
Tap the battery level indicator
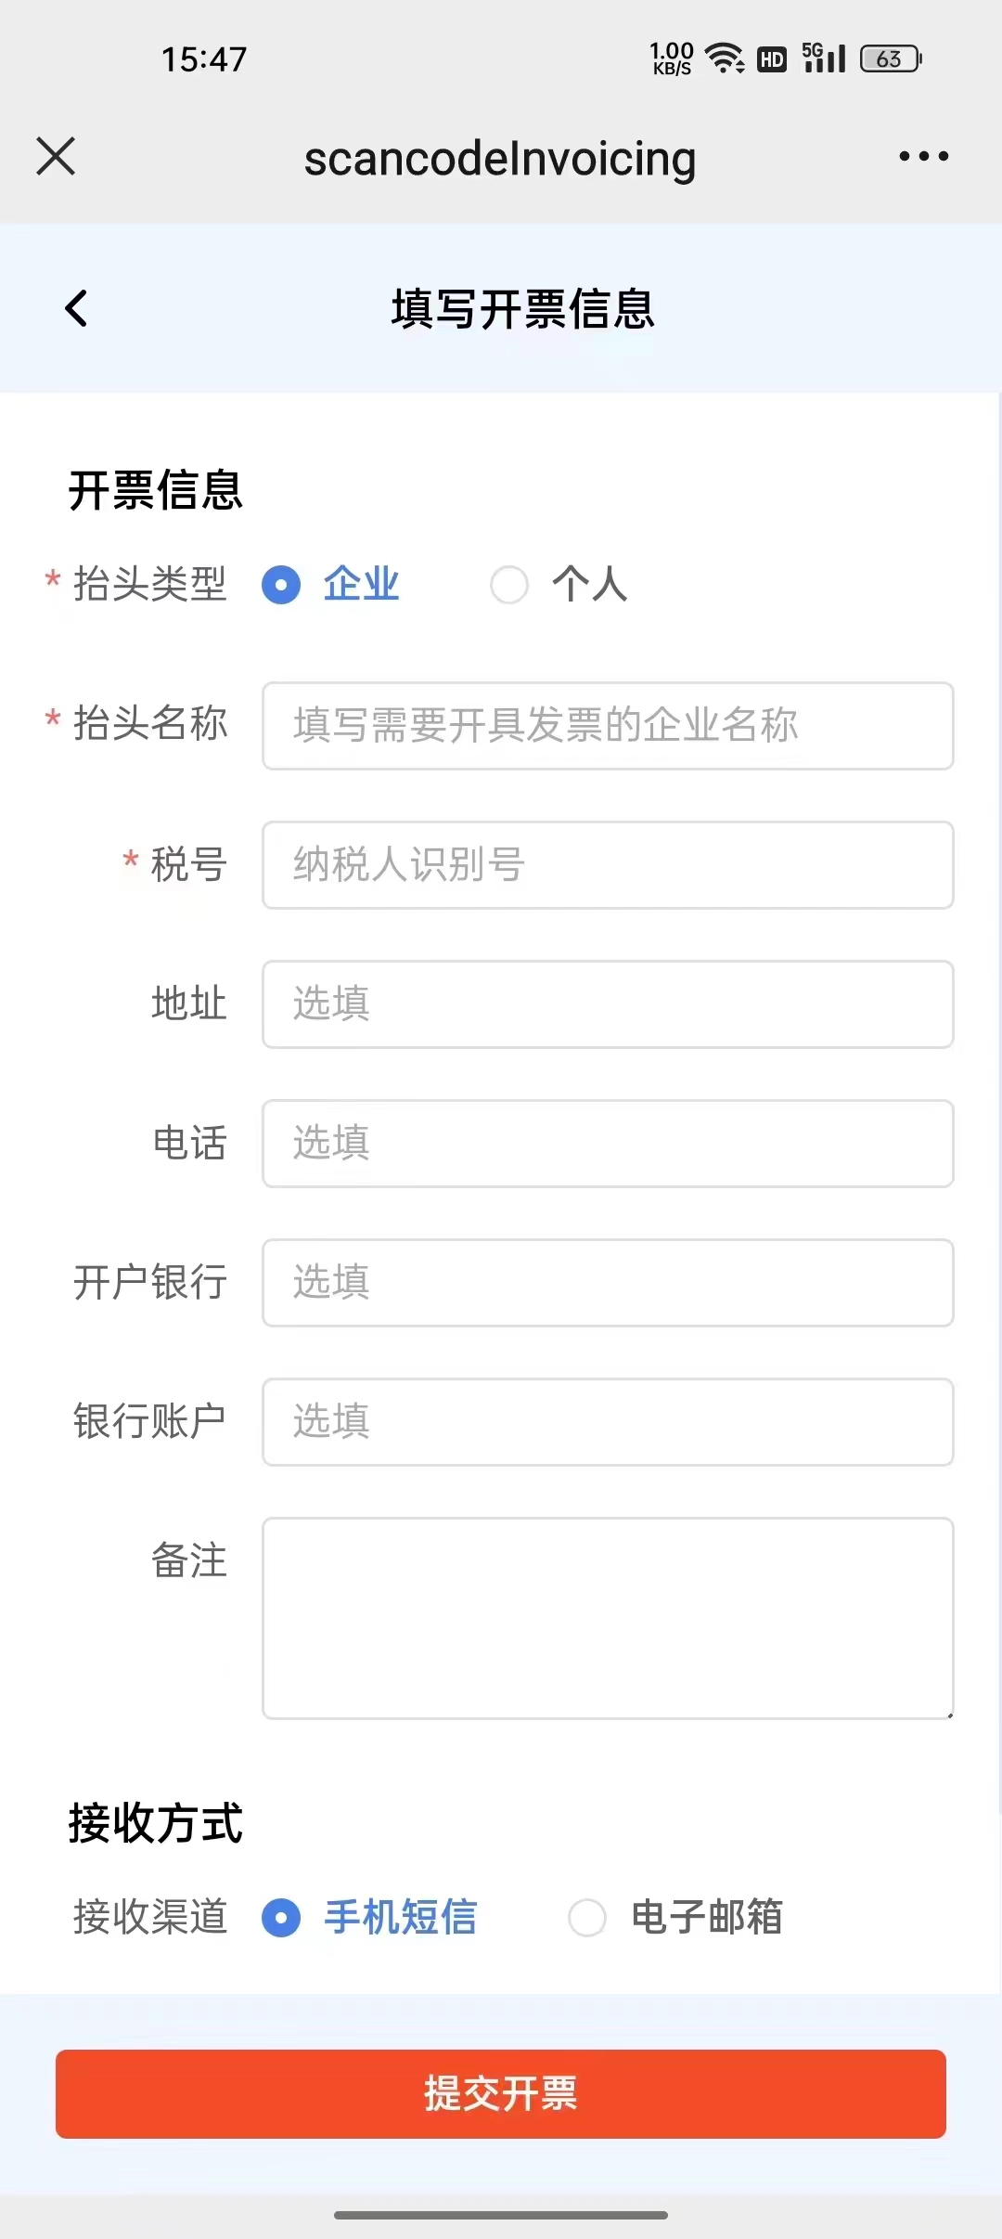coord(890,58)
